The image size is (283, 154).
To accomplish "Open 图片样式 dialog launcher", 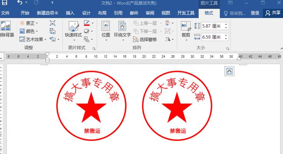I will pos(94,49).
